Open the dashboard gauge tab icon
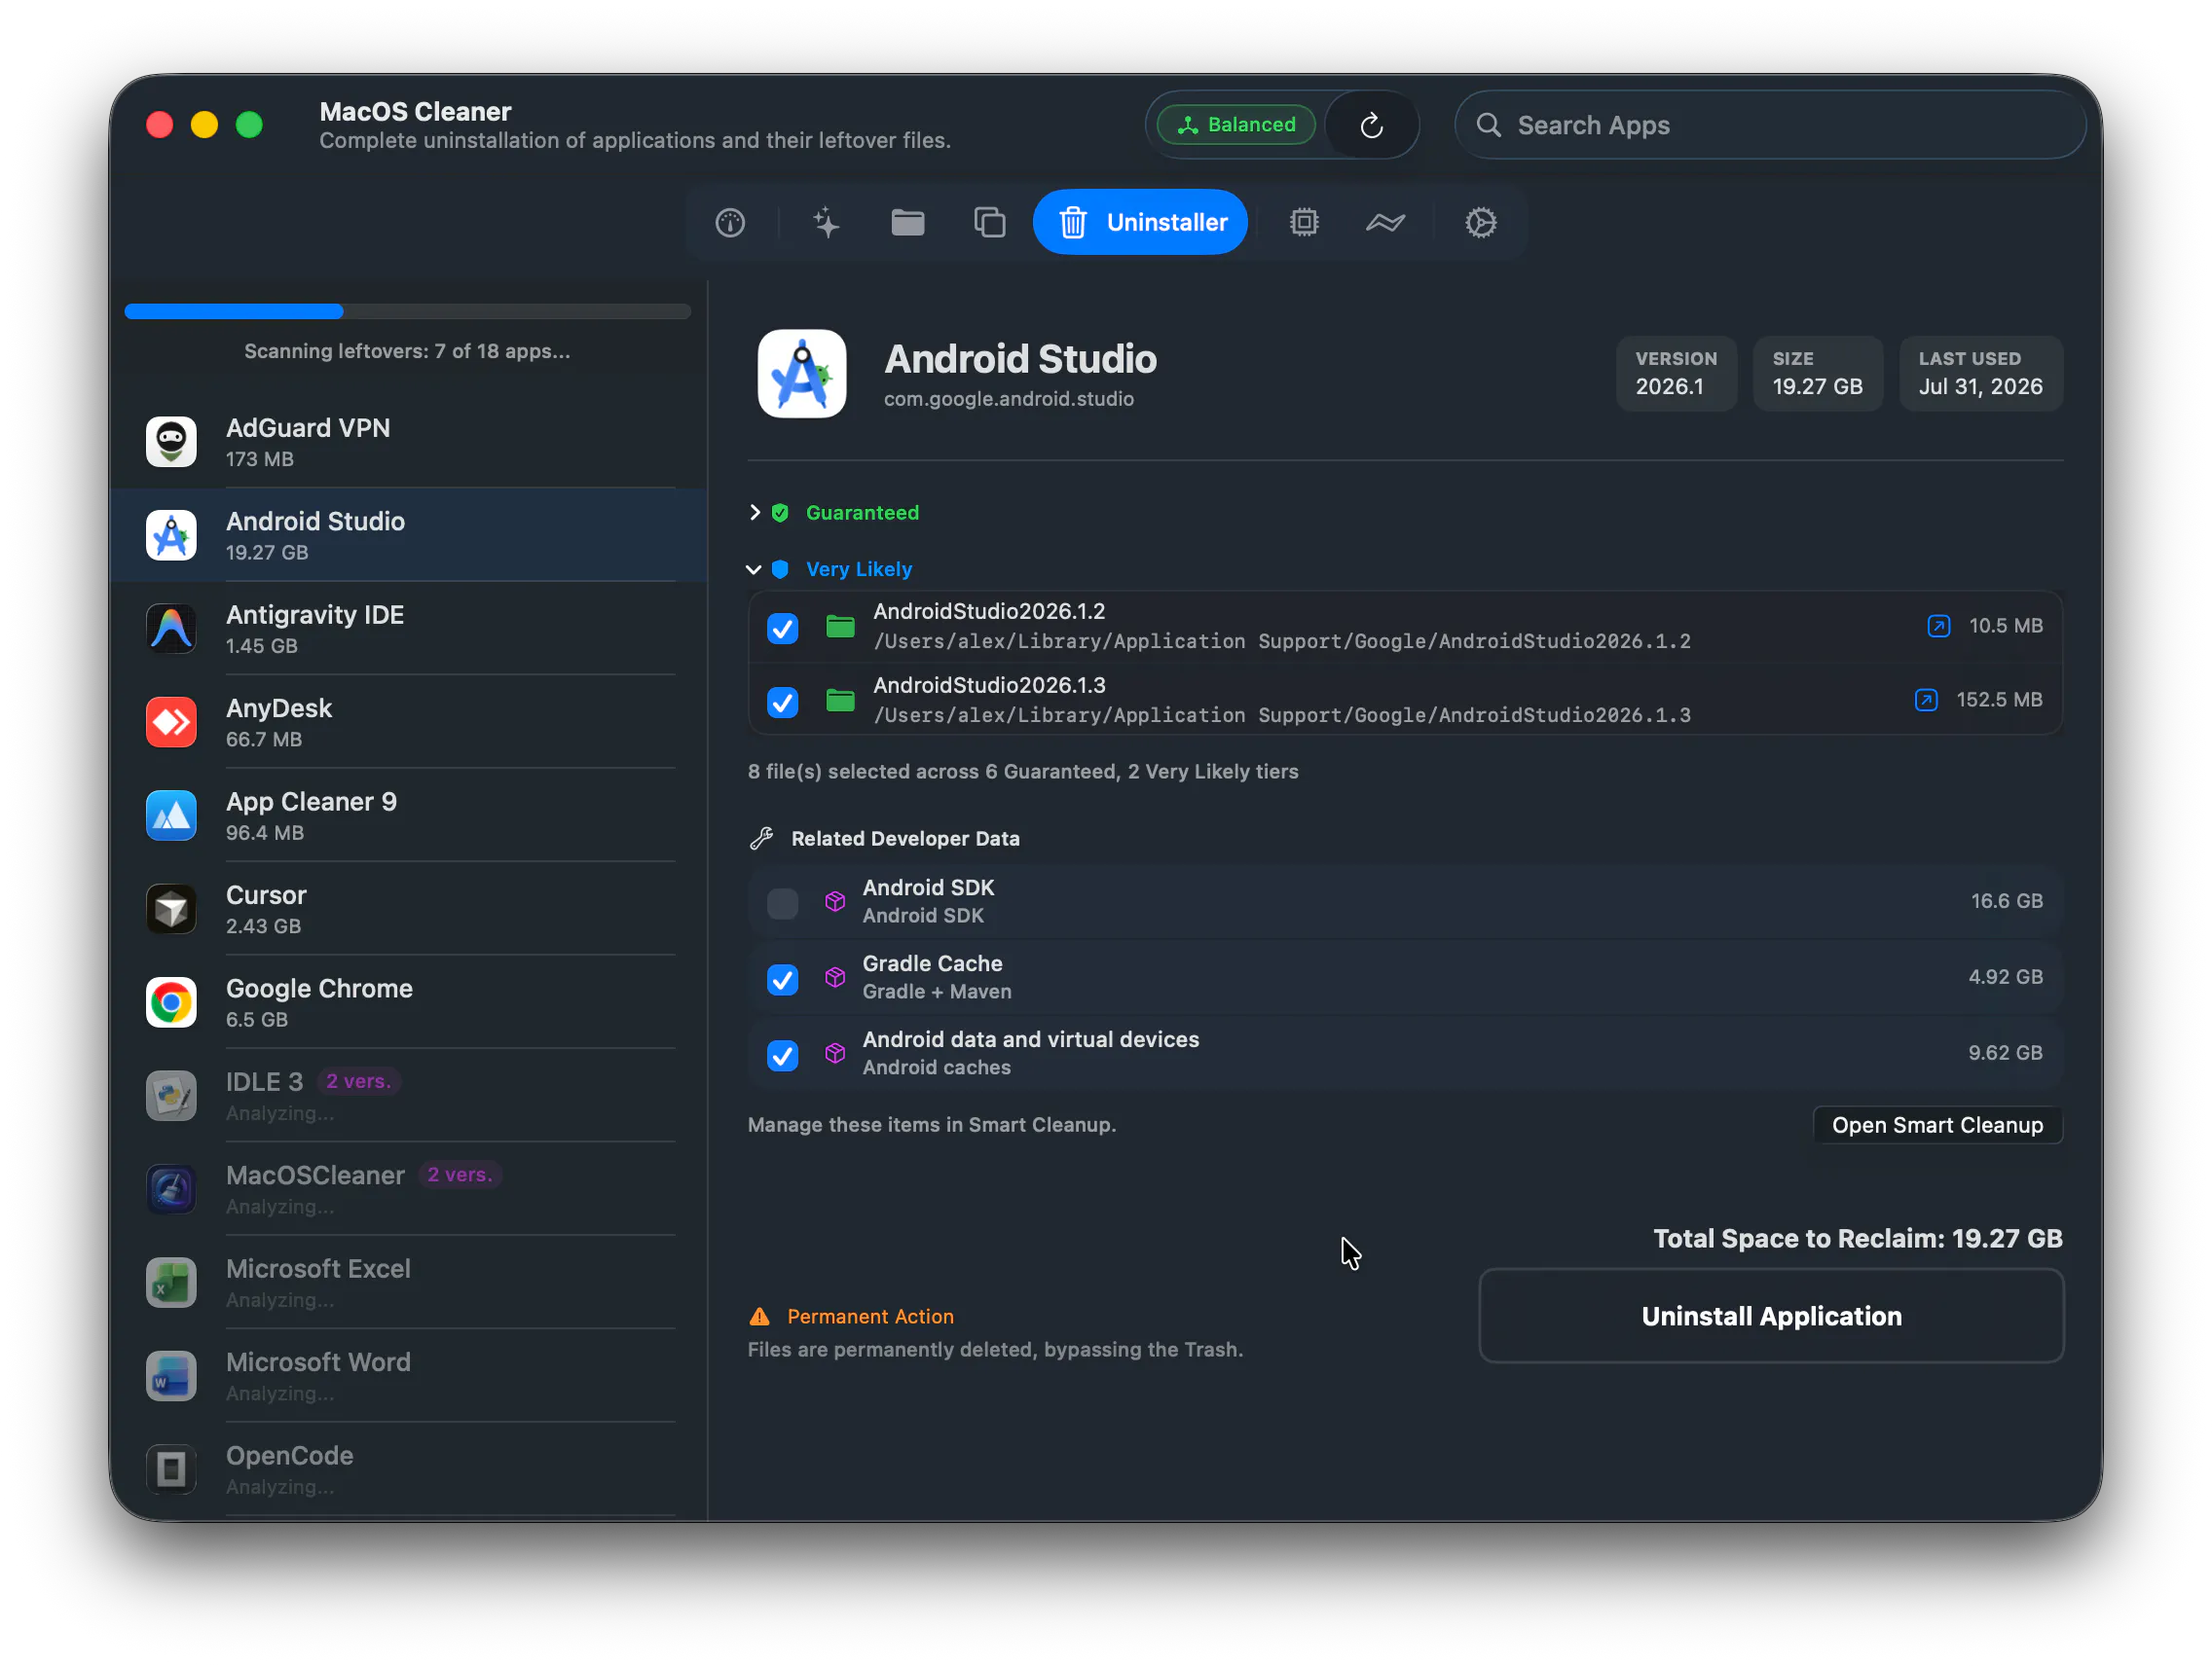2212x1666 pixels. [730, 222]
